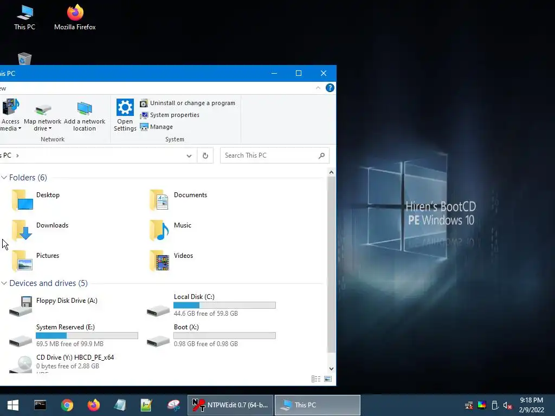Select the Downloads folder

pyautogui.click(x=40, y=230)
